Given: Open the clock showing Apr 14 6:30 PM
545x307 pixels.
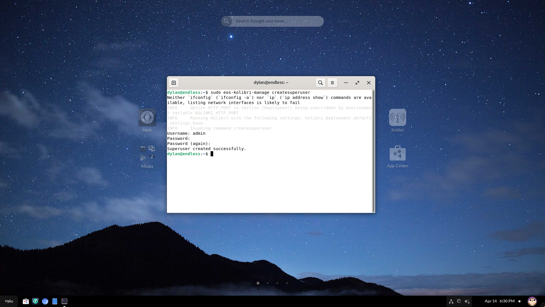Looking at the screenshot, I should pyautogui.click(x=499, y=301).
